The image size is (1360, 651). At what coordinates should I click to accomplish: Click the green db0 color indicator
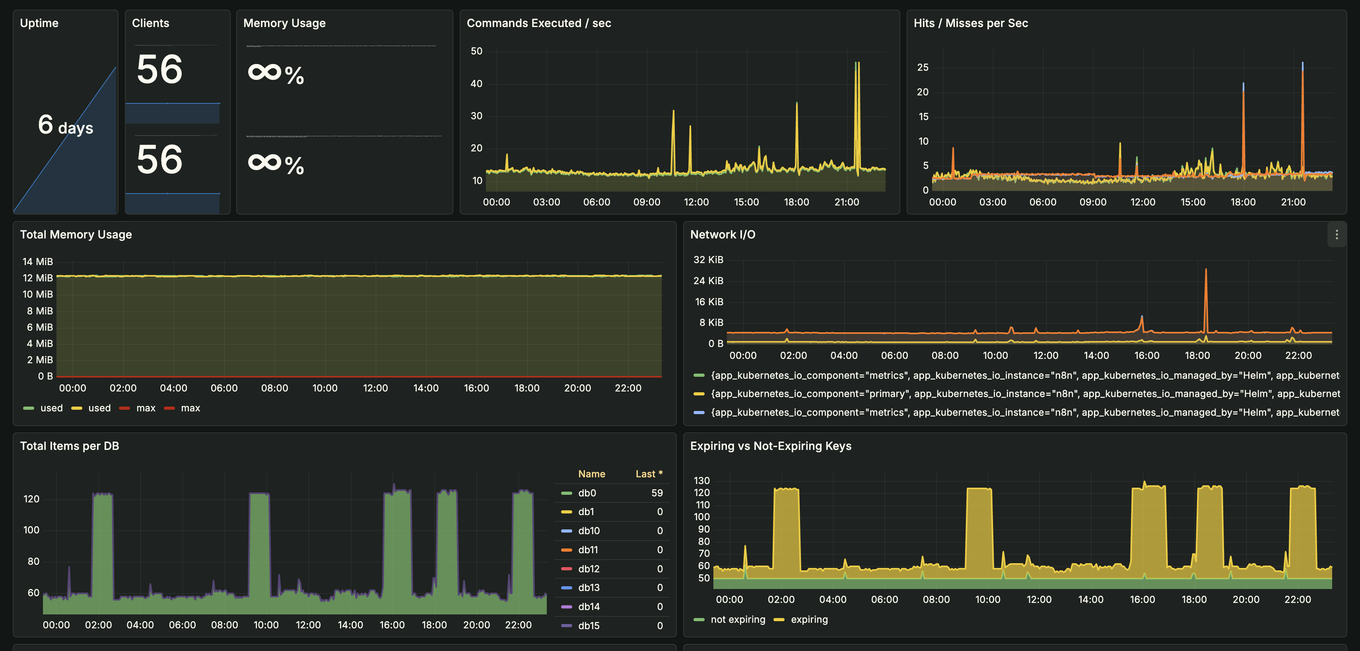(x=567, y=493)
